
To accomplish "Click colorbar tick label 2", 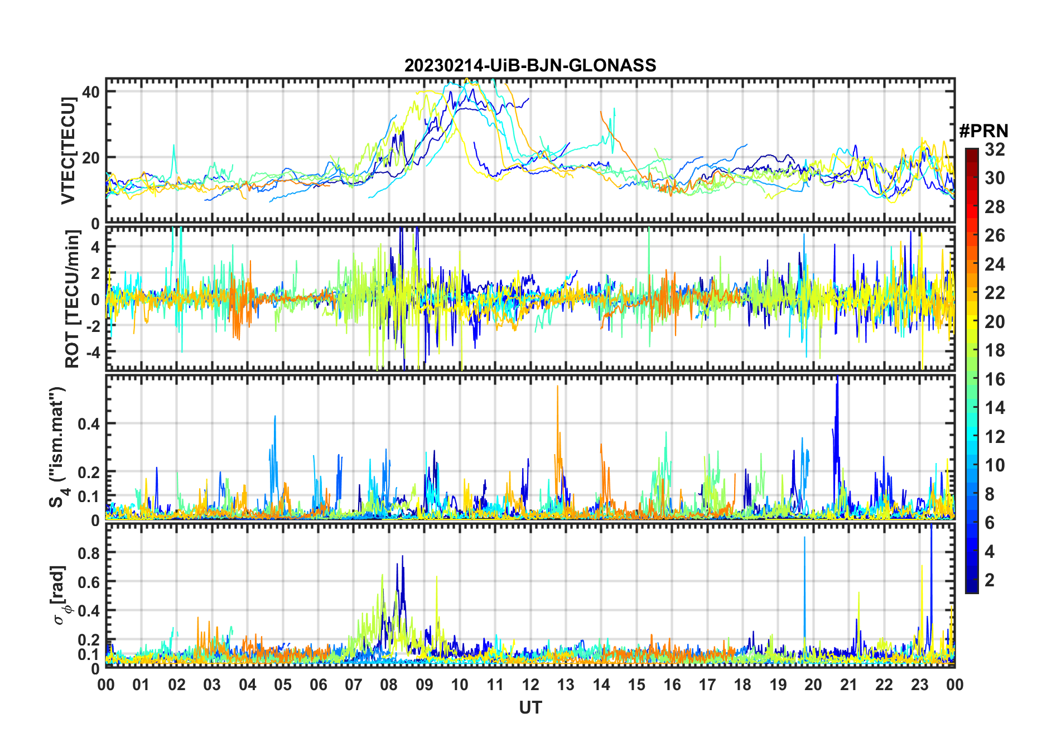I will pyautogui.click(x=990, y=580).
